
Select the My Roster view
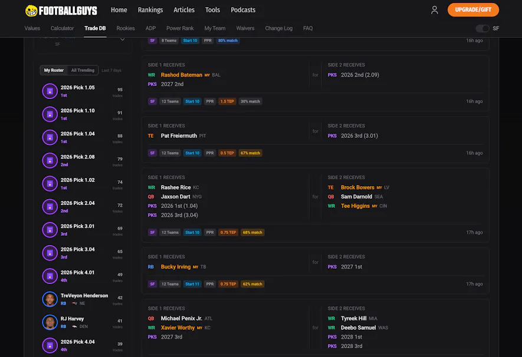[x=54, y=70]
